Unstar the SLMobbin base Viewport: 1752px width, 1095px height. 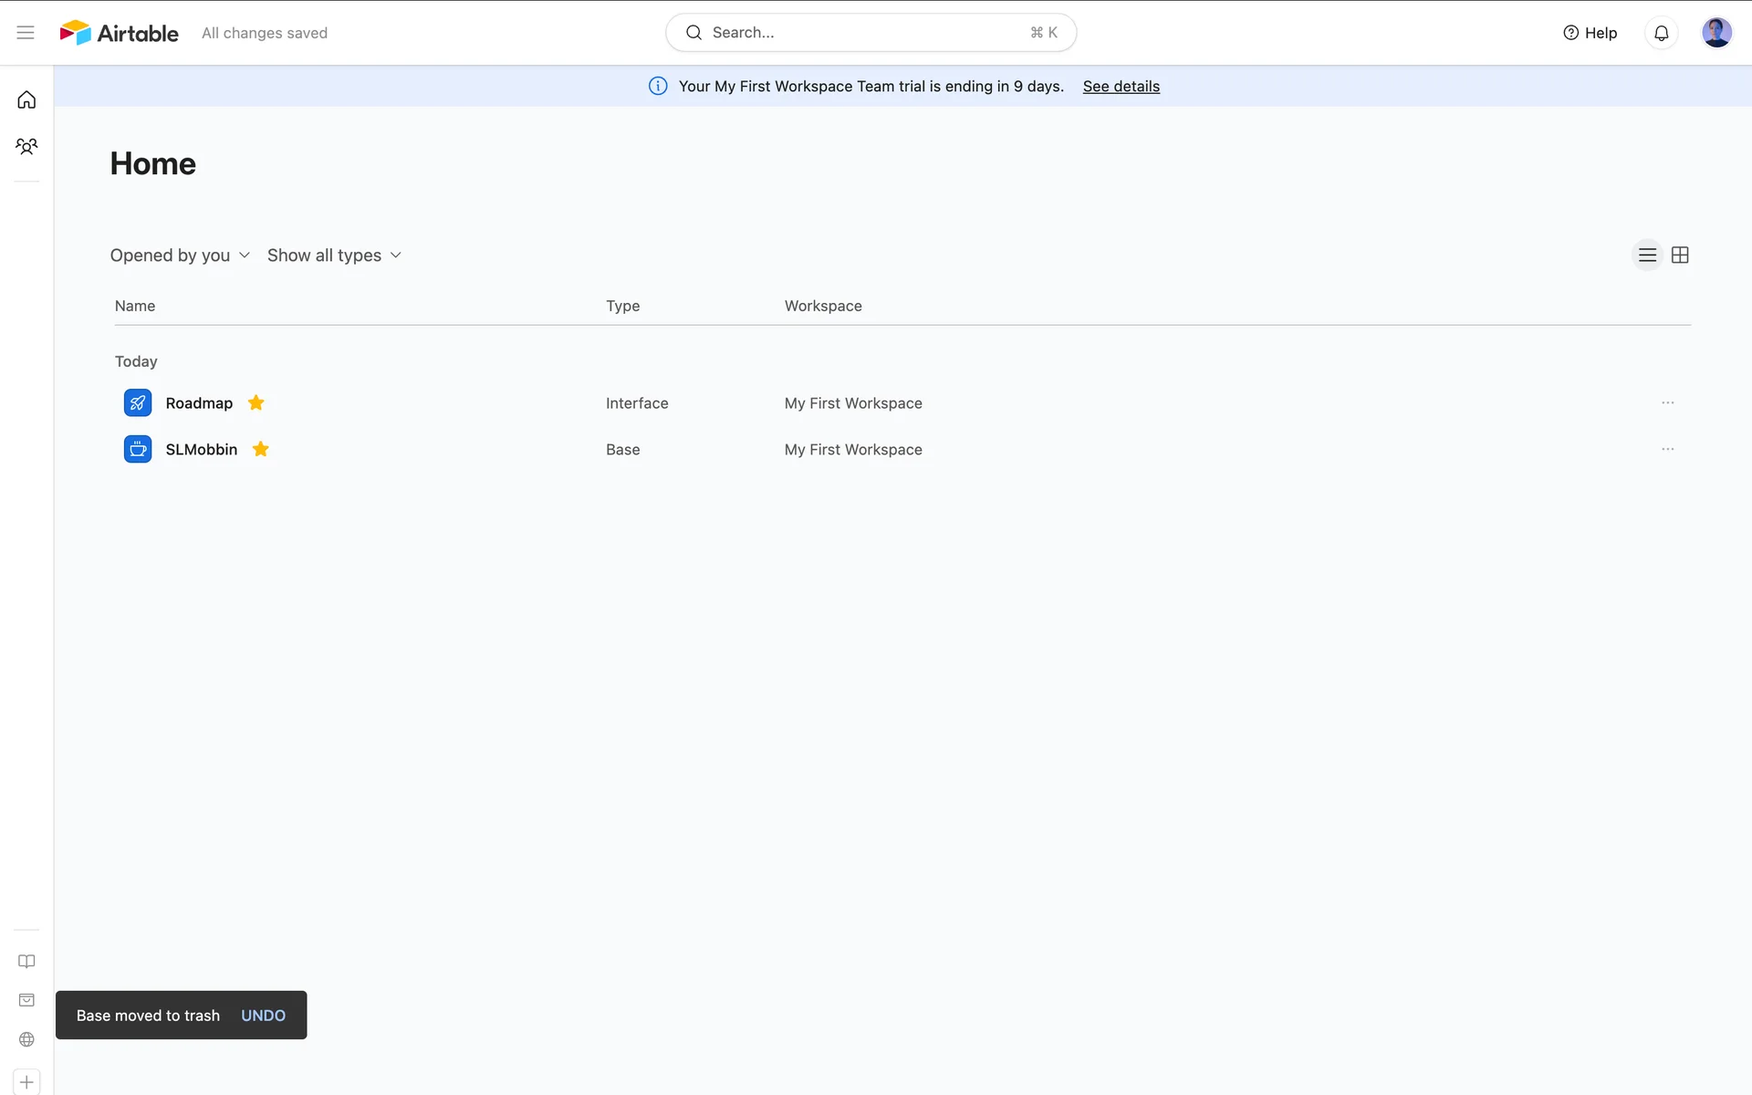261,449
